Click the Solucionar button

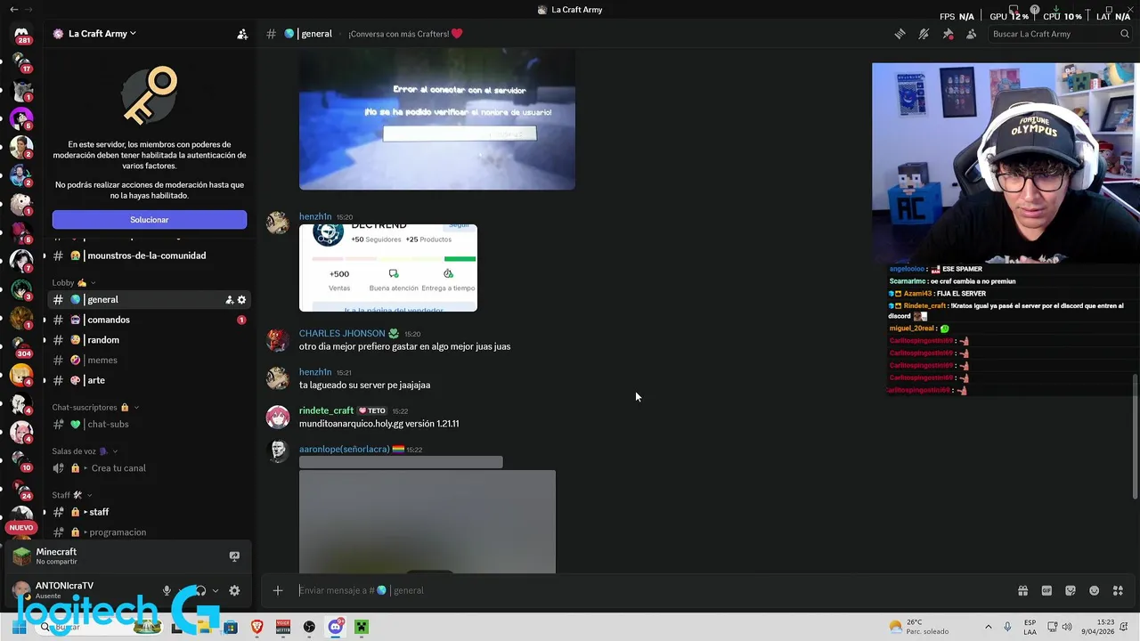[x=150, y=220]
